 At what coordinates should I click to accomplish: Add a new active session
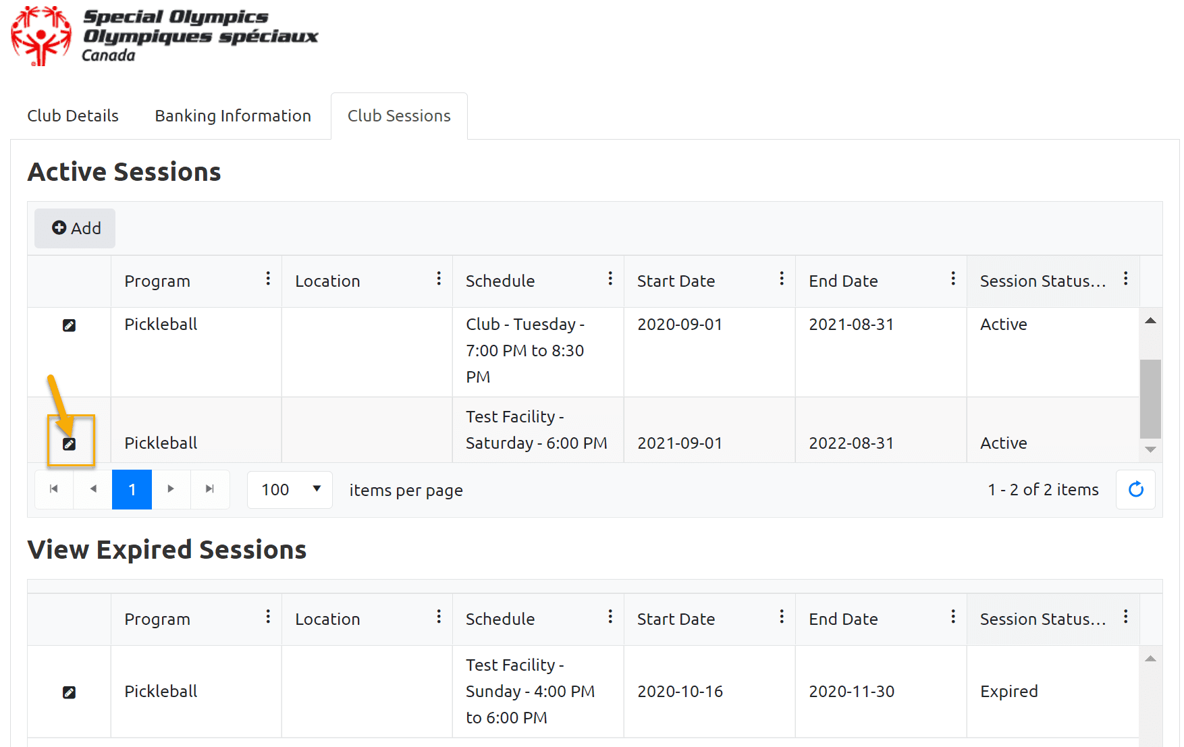(x=75, y=228)
